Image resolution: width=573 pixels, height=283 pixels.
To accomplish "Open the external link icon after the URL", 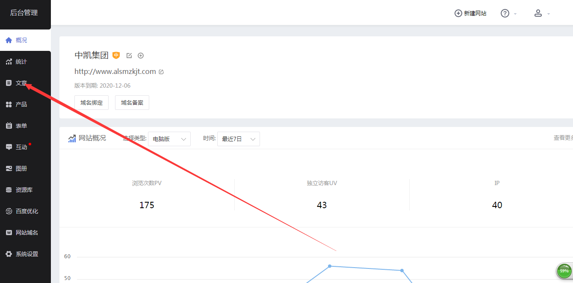I will 161,72.
